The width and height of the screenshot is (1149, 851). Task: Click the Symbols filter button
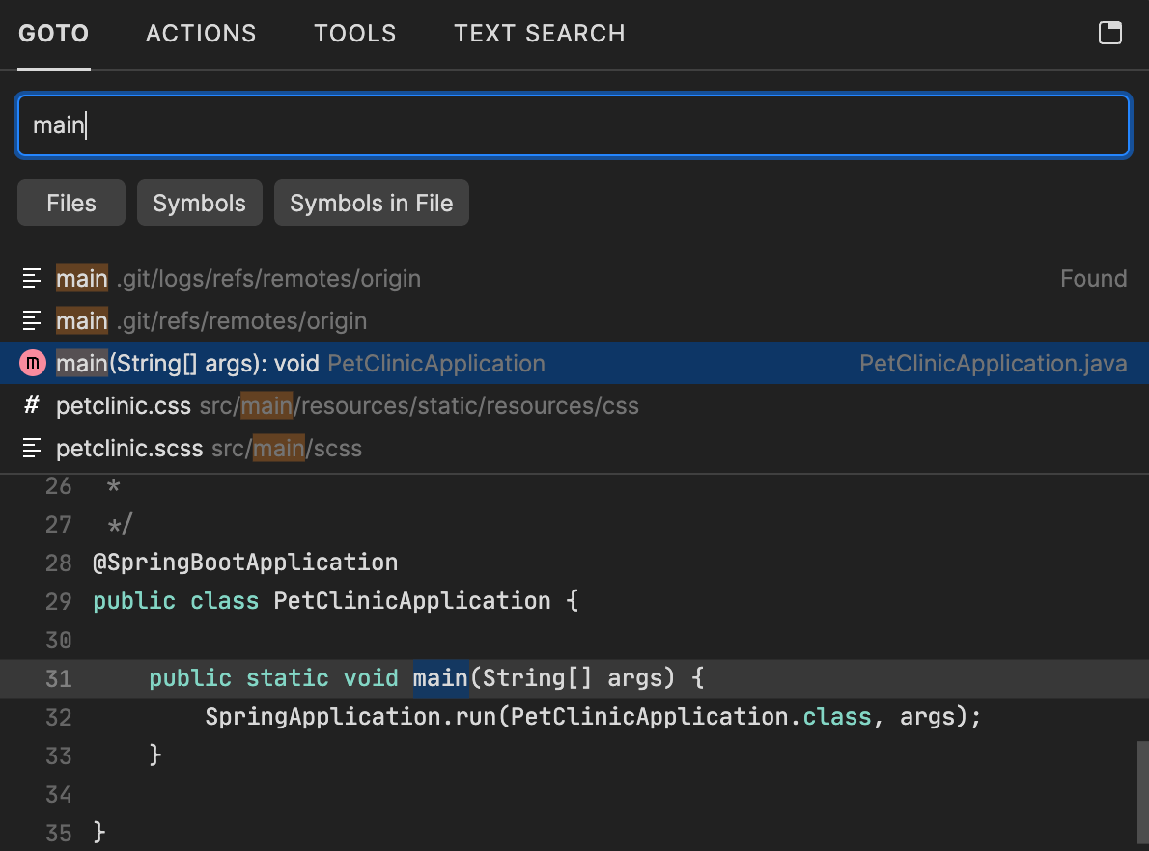click(x=199, y=203)
